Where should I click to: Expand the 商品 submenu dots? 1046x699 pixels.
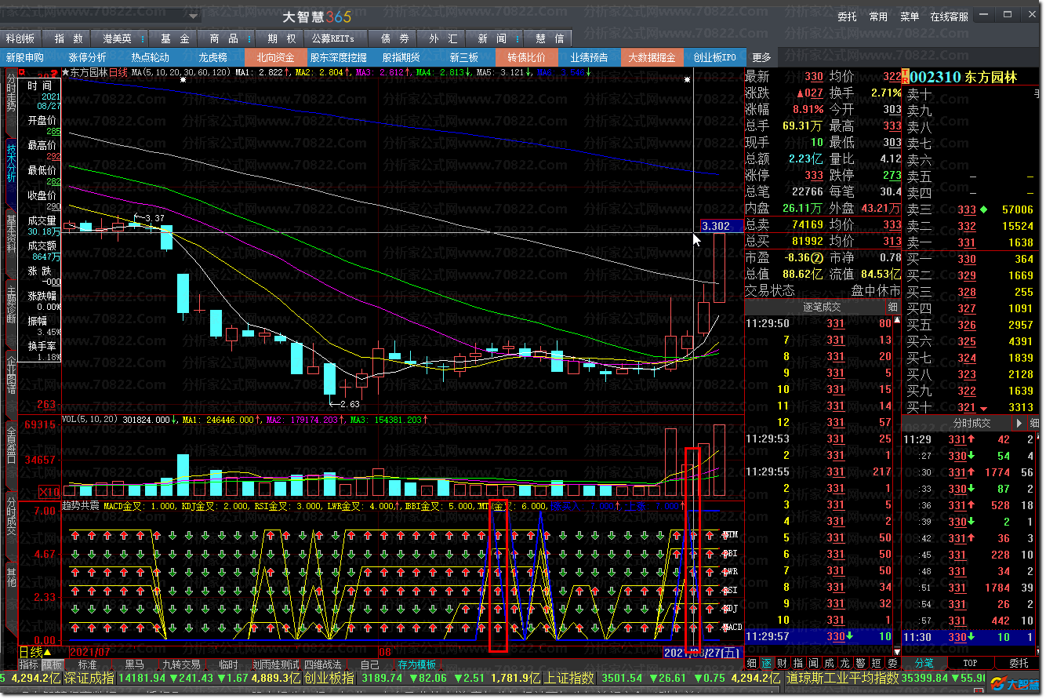(249, 38)
